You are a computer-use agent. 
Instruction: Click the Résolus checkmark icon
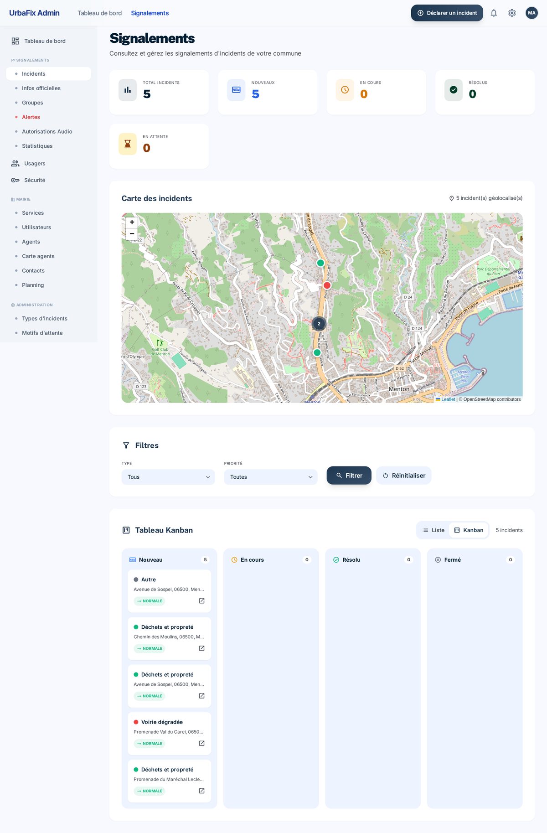[454, 90]
